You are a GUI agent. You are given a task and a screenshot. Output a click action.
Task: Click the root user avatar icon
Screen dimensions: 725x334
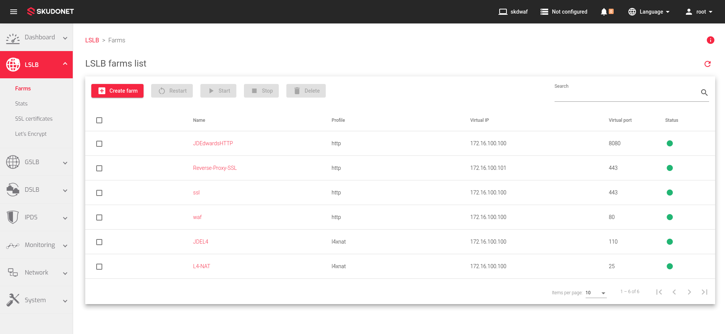pos(689,12)
